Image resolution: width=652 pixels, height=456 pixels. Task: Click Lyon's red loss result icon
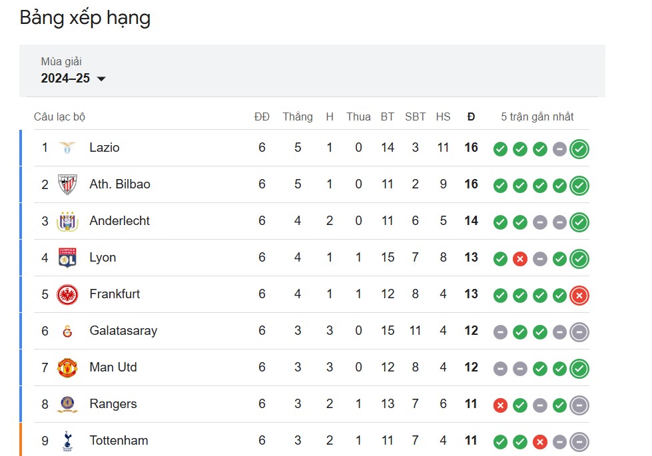click(520, 258)
